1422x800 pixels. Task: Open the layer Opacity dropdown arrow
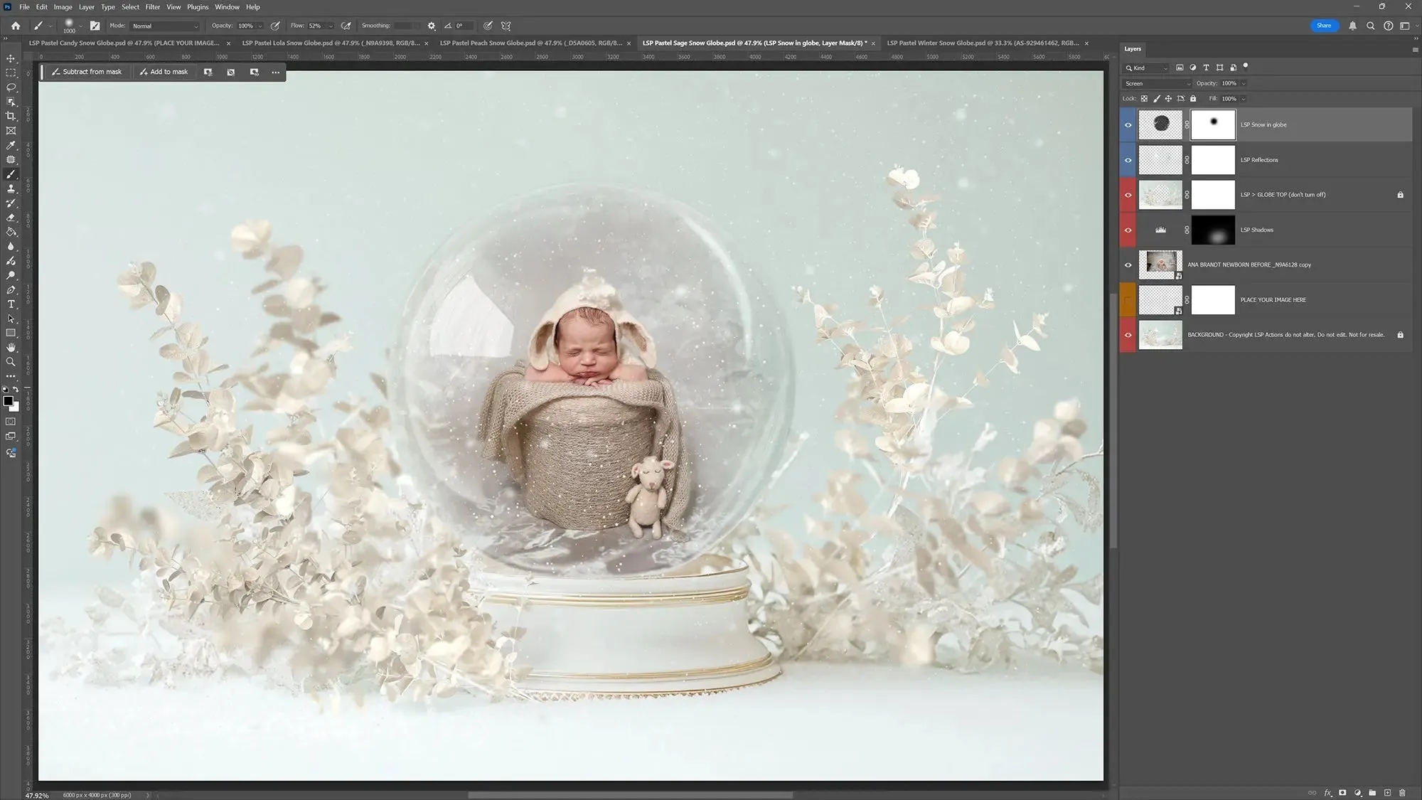click(1244, 84)
